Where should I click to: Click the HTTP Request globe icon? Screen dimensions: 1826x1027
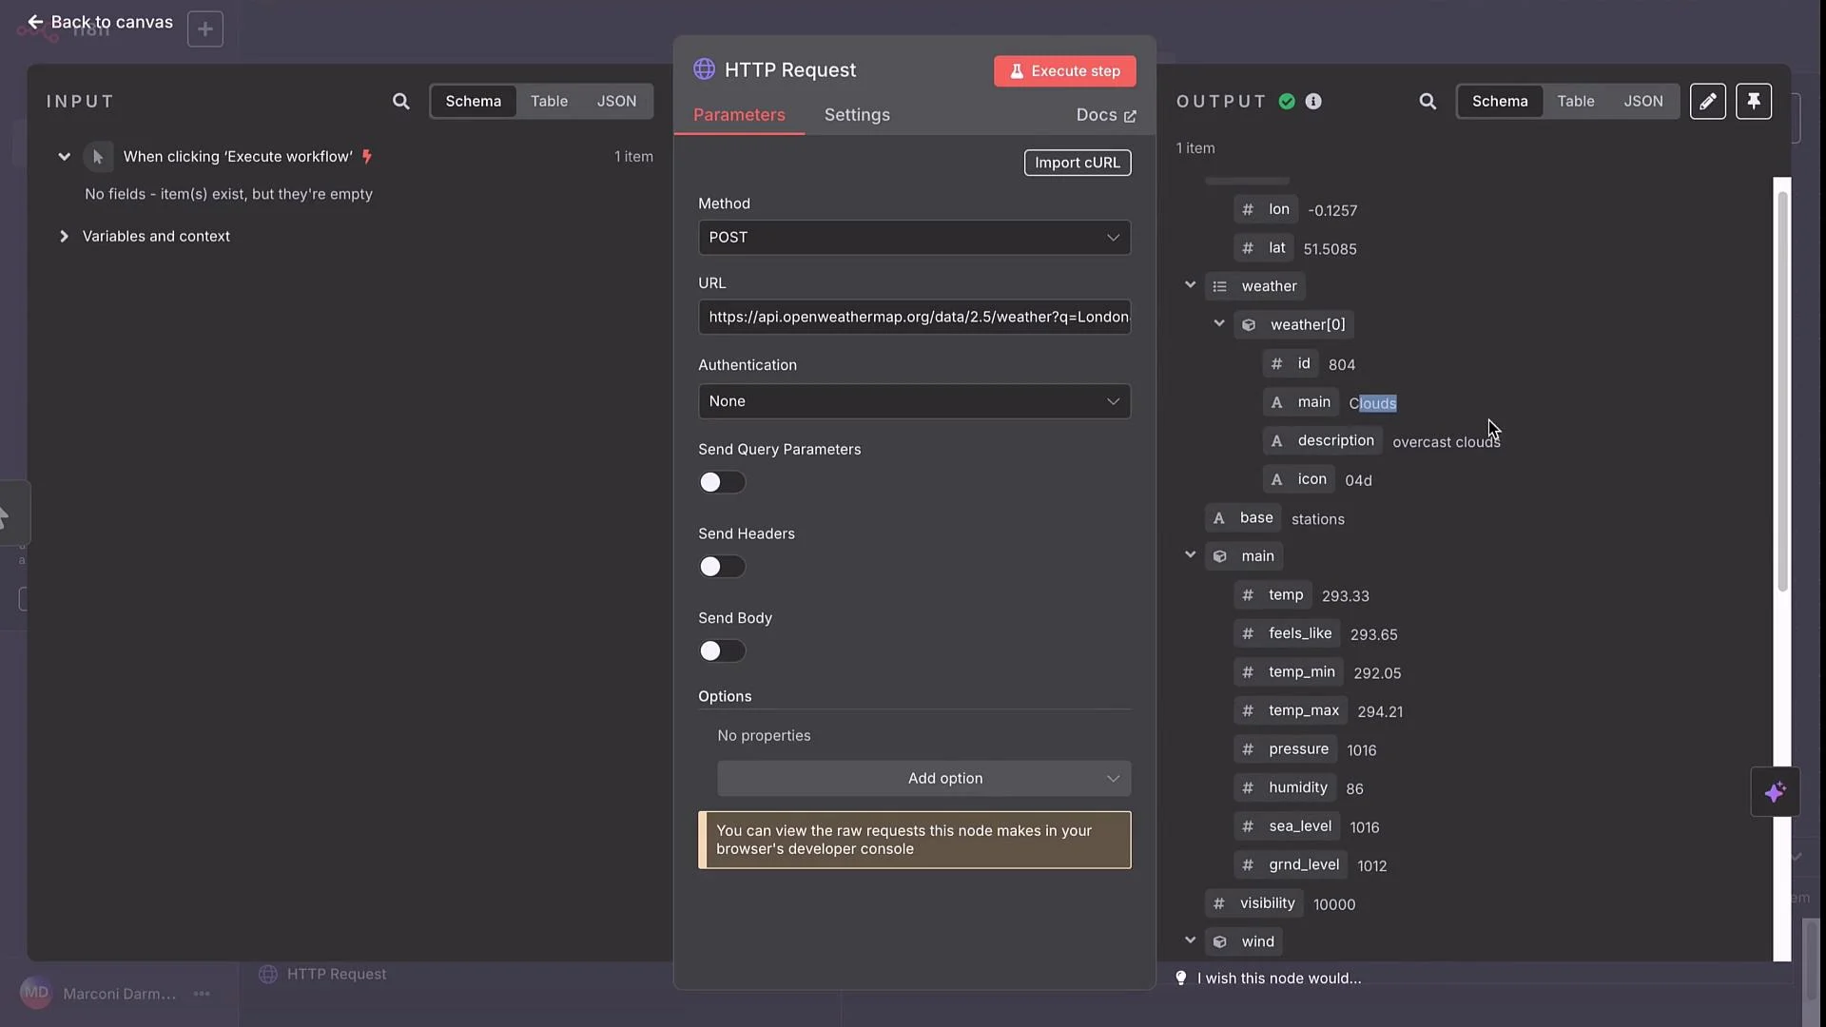pyautogui.click(x=704, y=69)
